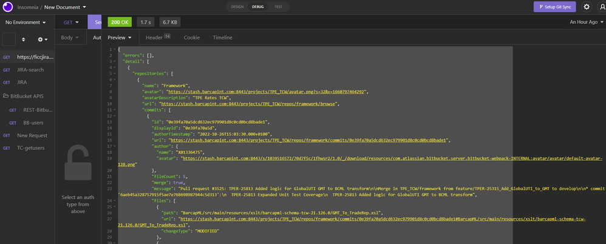Click the request filter input box

9,39
